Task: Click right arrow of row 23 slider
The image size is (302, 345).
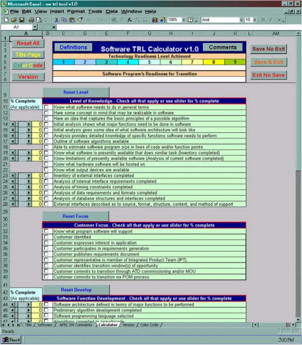Action: pos(29,176)
